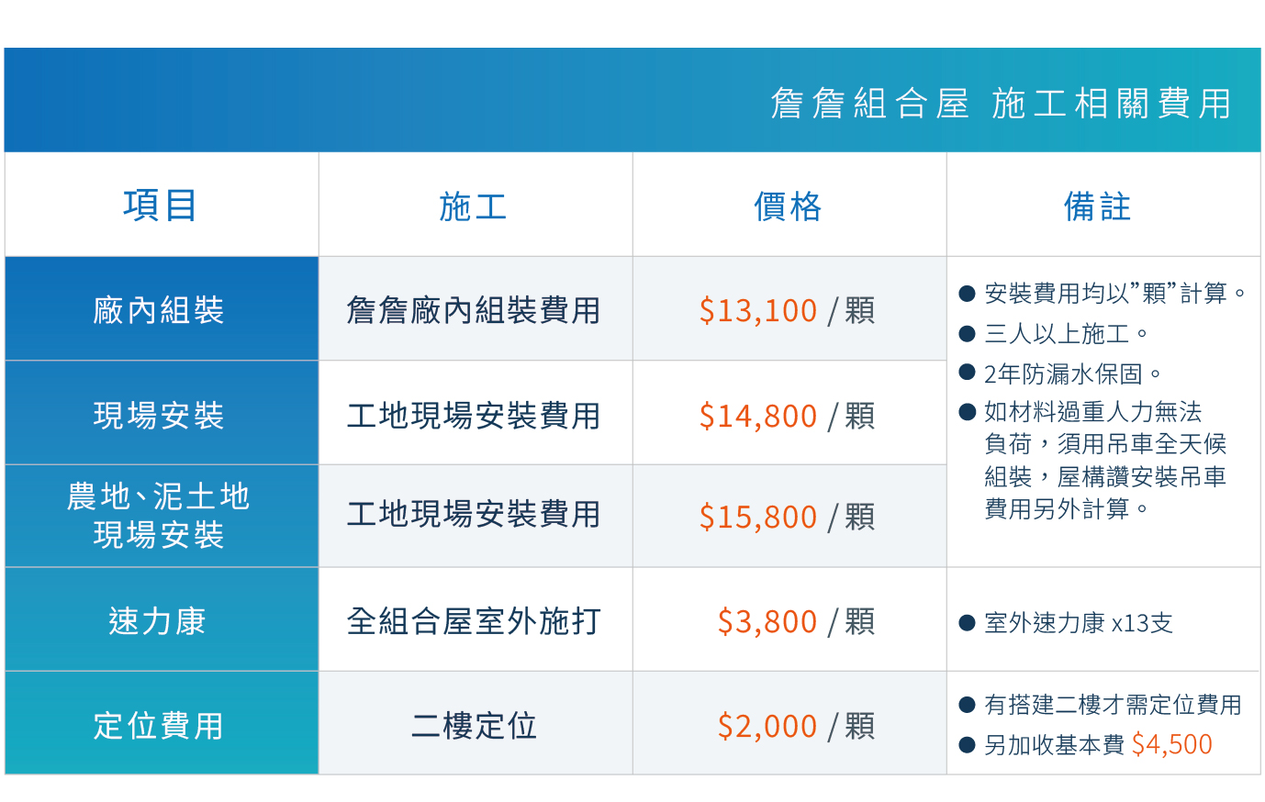
Task: Select the $2,000 price
Action: [767, 726]
